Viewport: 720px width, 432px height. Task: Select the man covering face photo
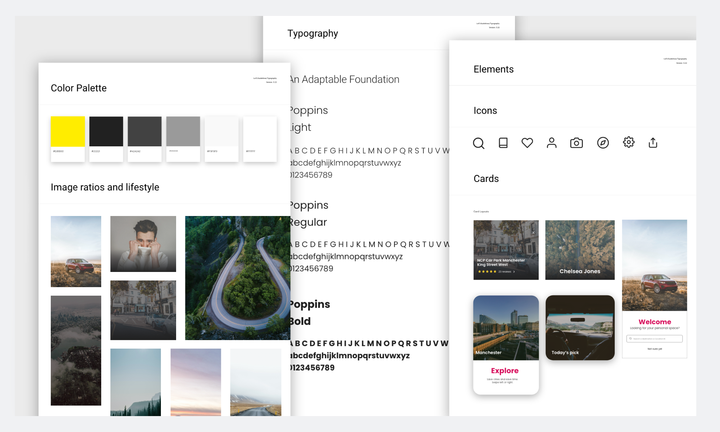143,244
